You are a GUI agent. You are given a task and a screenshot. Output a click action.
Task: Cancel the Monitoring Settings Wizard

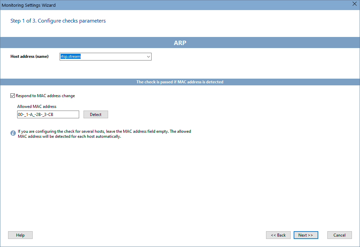pyautogui.click(x=339, y=235)
